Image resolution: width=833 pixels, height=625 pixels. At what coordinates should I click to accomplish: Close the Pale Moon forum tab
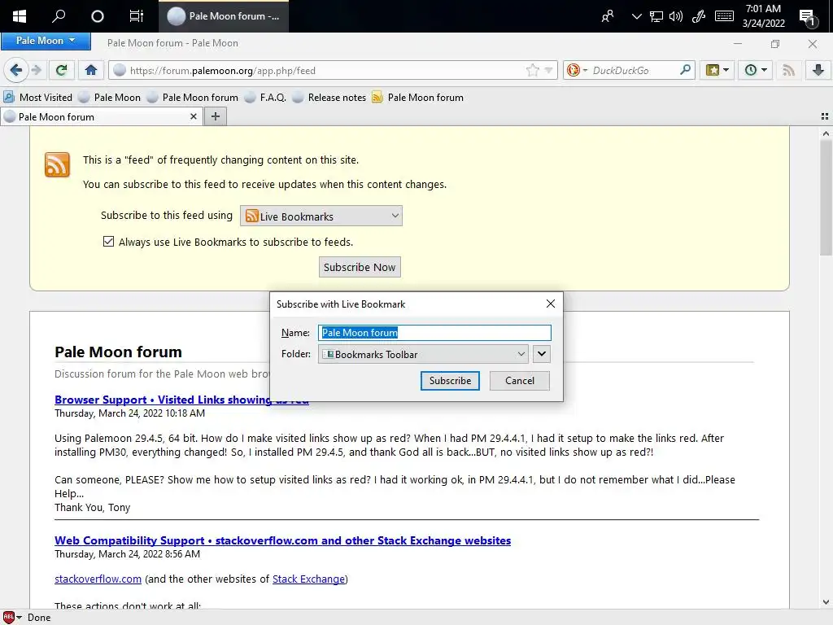click(x=194, y=116)
